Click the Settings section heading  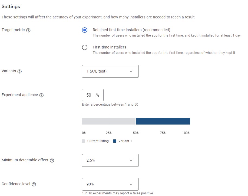11,6
